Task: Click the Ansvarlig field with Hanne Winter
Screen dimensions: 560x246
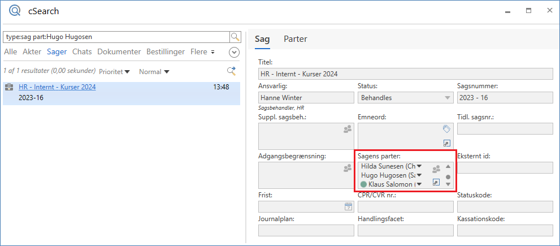Action: (x=306, y=98)
